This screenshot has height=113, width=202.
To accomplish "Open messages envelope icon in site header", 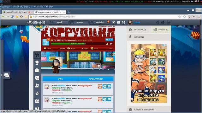I will 119,23.
